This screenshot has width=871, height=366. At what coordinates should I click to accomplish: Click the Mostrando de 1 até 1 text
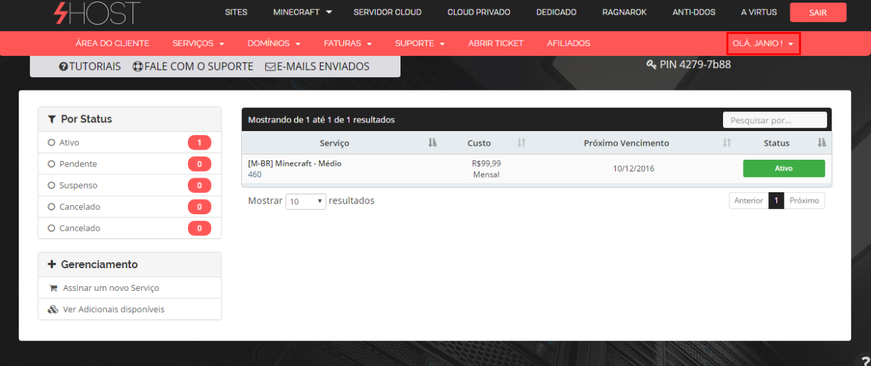[321, 120]
